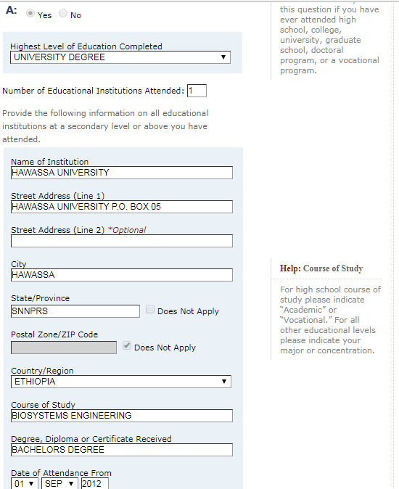The height and width of the screenshot is (489, 399).
Task: Click the attendance start year 2012 field
Action: (95, 483)
